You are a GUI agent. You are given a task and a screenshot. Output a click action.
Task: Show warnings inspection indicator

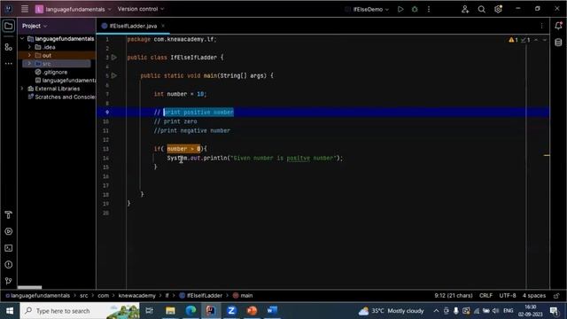pyautogui.click(x=513, y=40)
